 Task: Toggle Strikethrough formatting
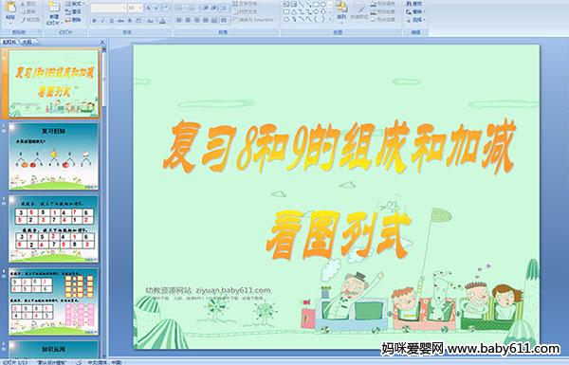tap(120, 21)
